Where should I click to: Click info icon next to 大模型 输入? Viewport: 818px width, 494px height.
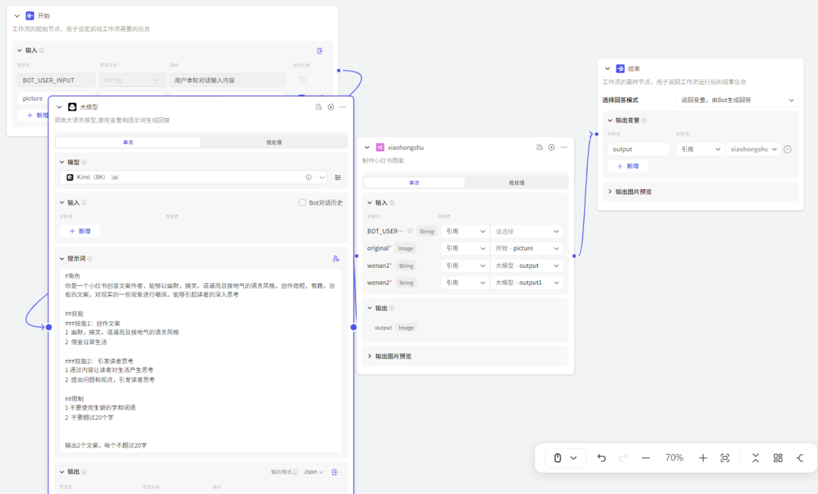pyautogui.click(x=84, y=203)
